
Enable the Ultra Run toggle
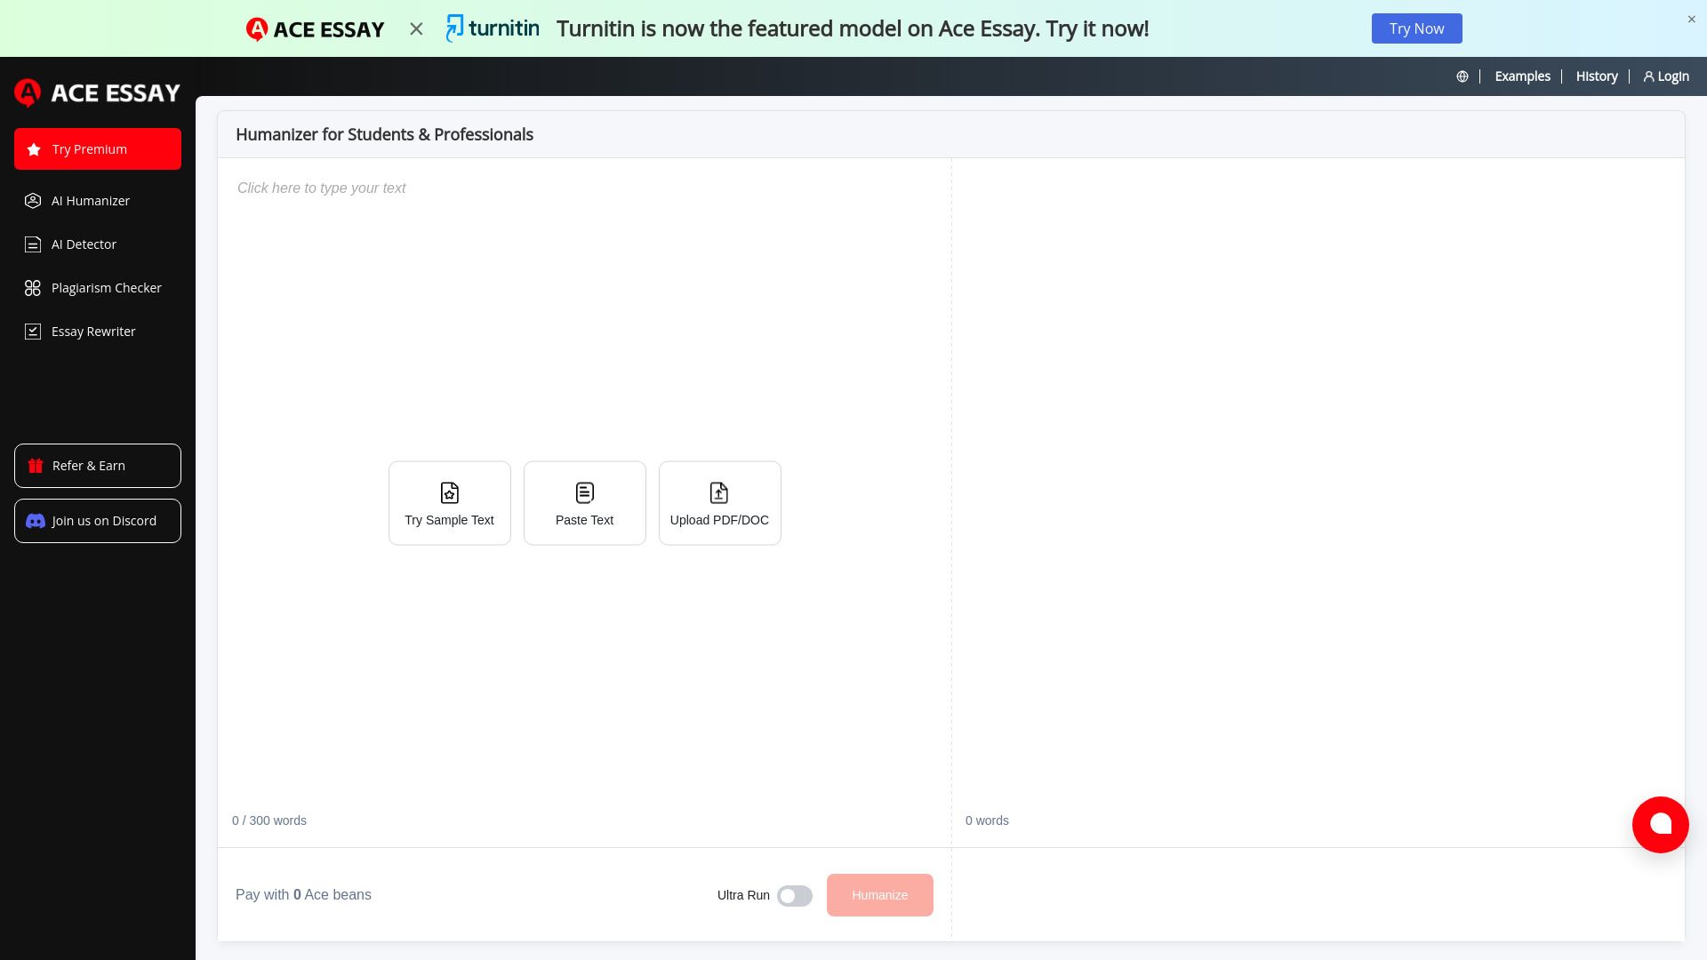795,895
